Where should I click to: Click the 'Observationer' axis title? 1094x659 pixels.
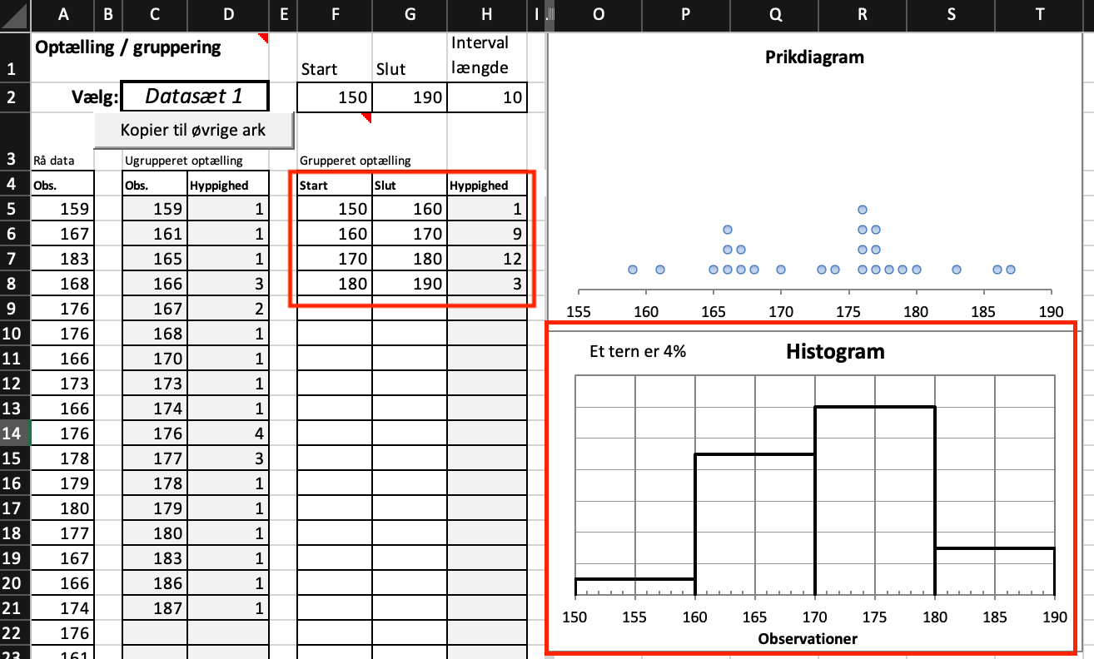click(x=808, y=639)
